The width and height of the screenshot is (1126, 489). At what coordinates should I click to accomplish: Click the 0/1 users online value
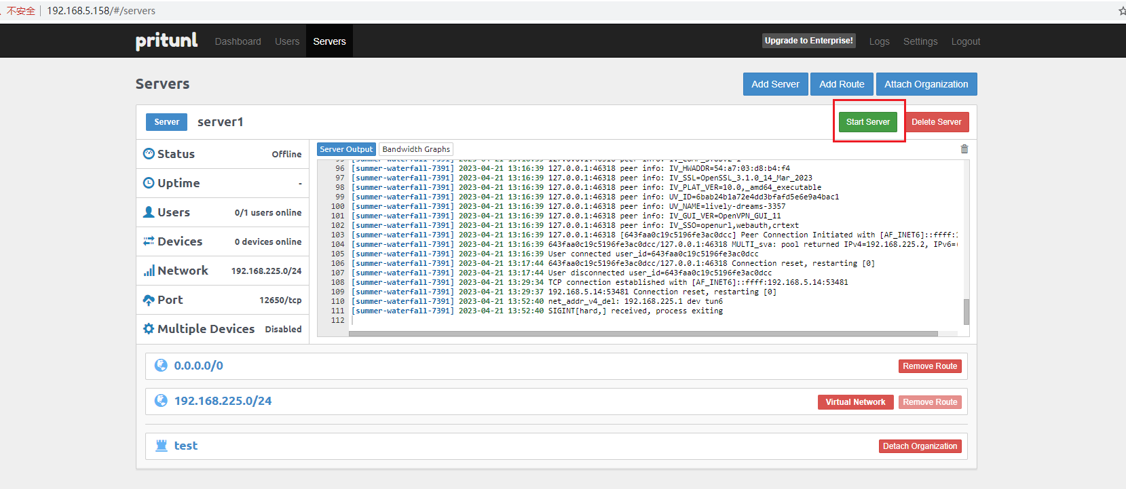[268, 213]
